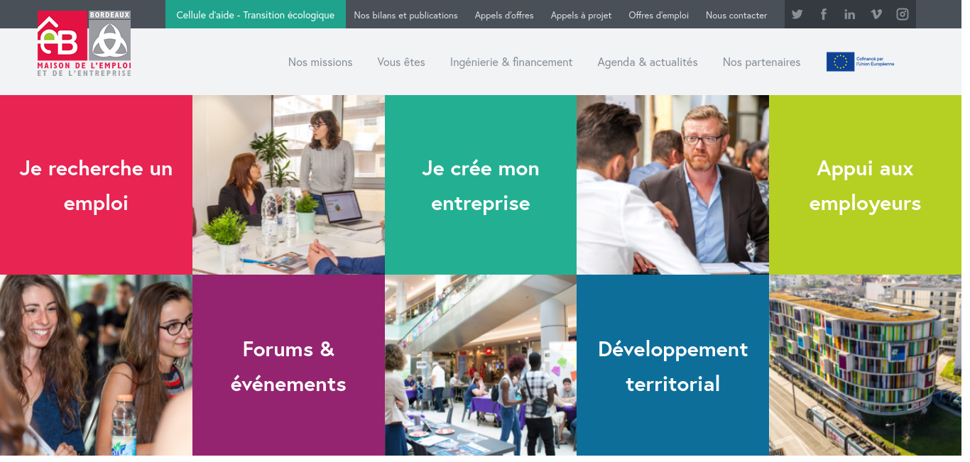This screenshot has width=970, height=462.
Task: Open the LinkedIn social icon
Action: pos(849,14)
